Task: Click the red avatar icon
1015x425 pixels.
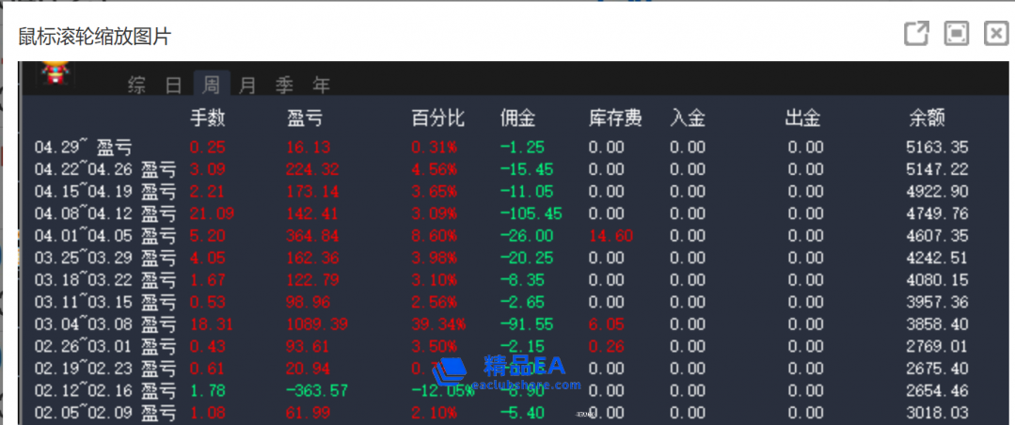Action: coord(55,73)
